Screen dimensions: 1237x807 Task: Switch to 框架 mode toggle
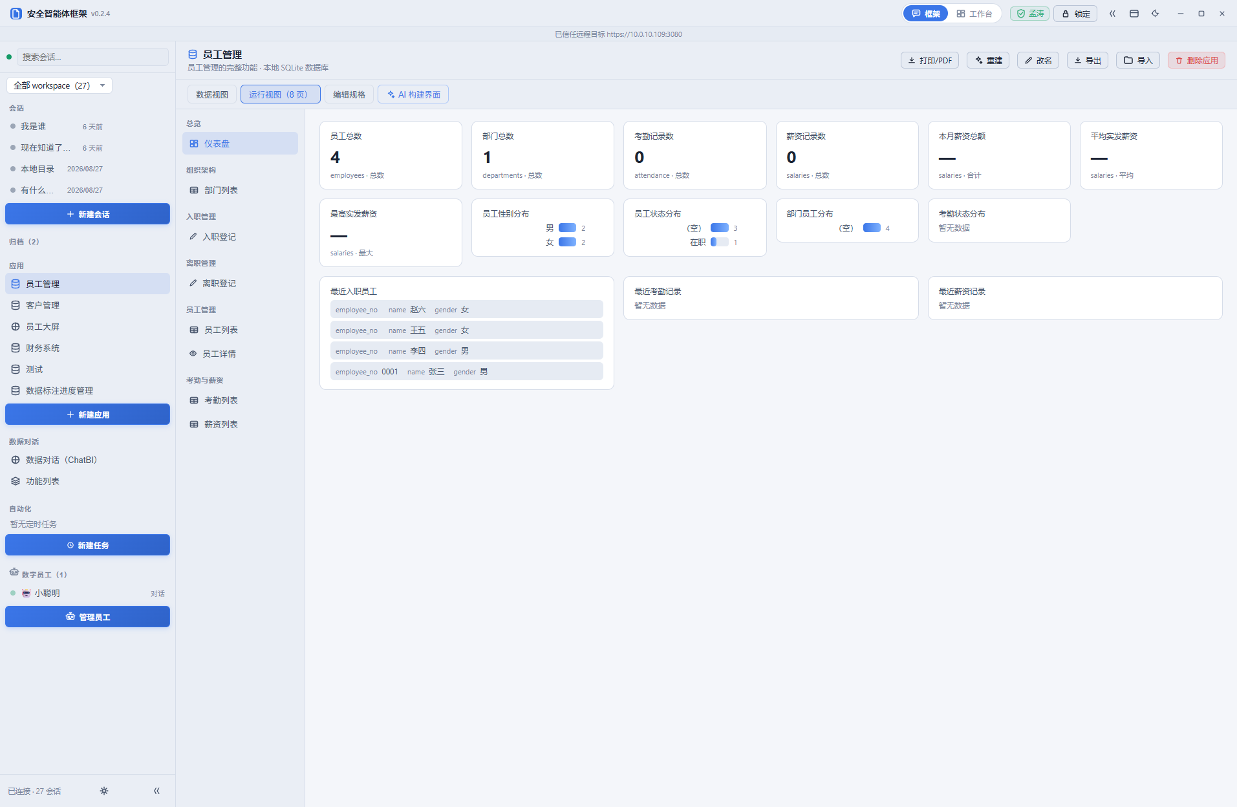[925, 14]
